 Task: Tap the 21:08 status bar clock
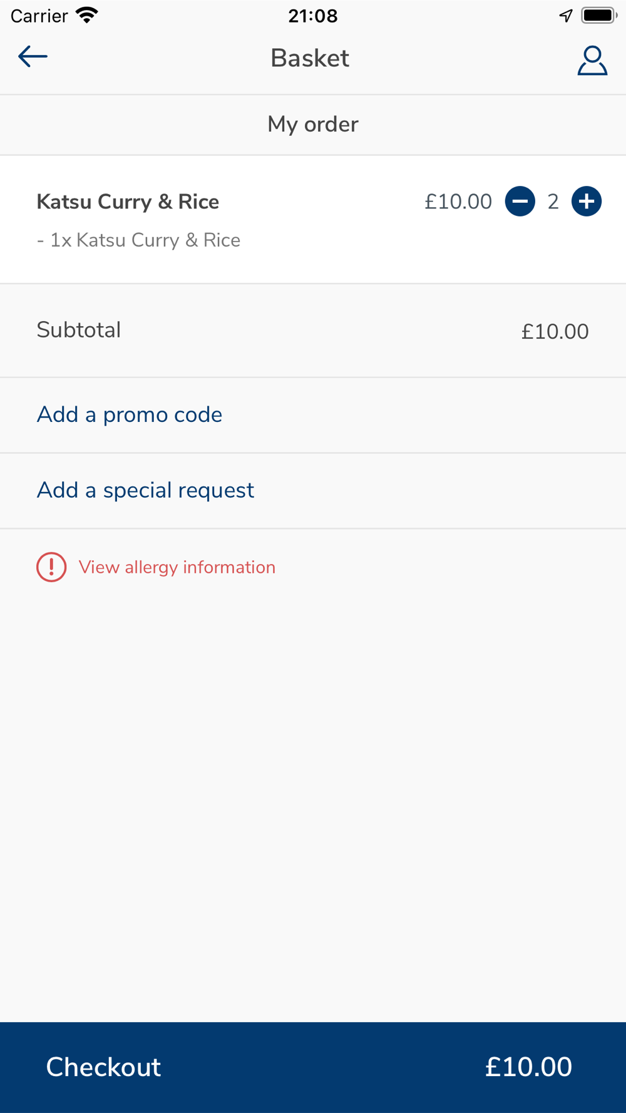pos(312,16)
